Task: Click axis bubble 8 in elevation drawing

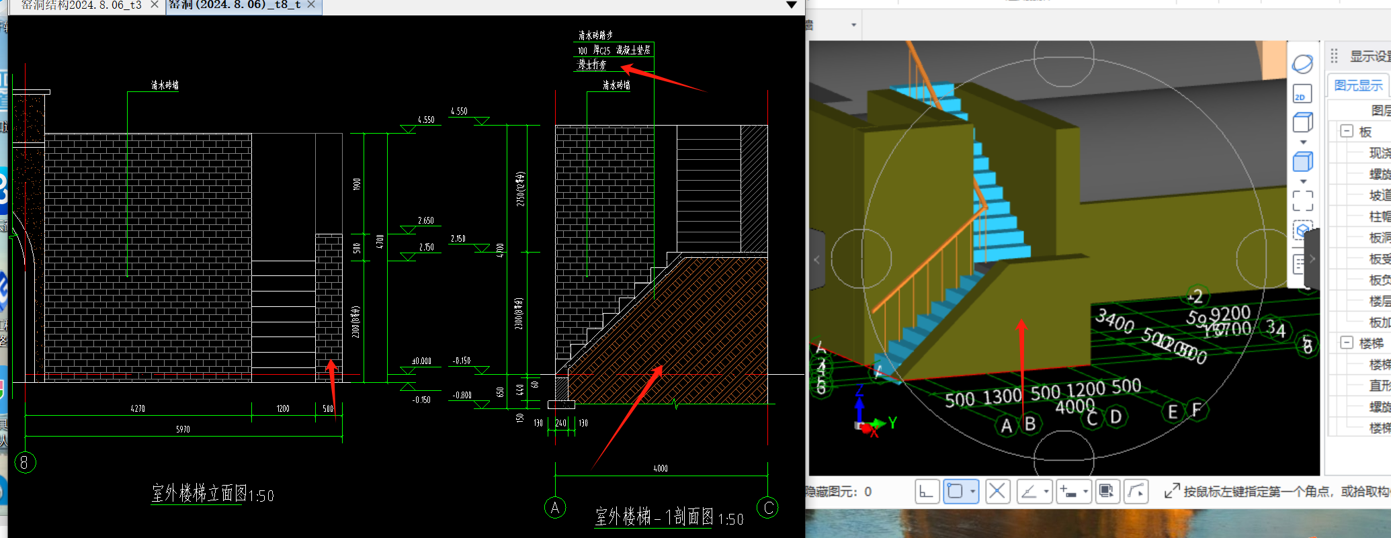Action: (25, 462)
